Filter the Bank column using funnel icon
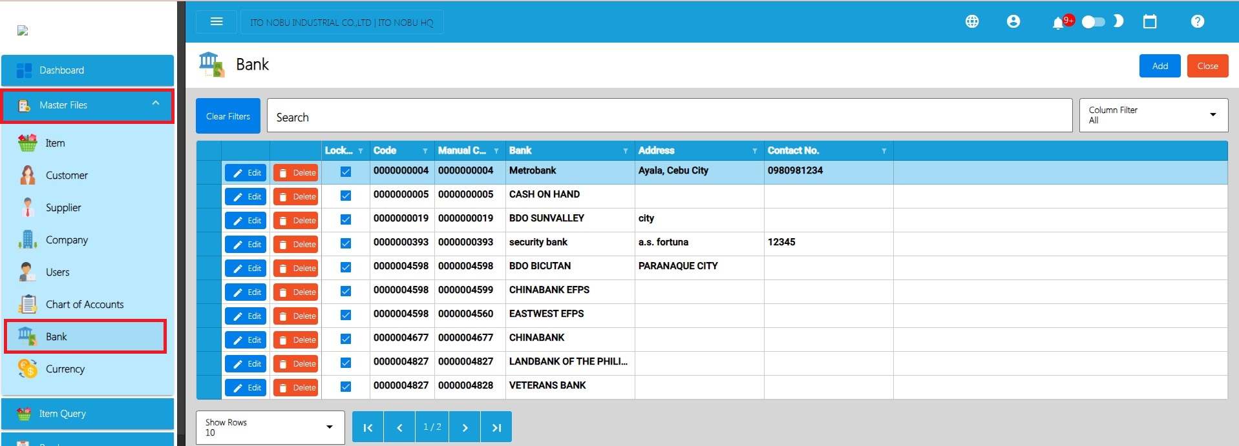This screenshot has width=1239, height=446. pos(625,151)
